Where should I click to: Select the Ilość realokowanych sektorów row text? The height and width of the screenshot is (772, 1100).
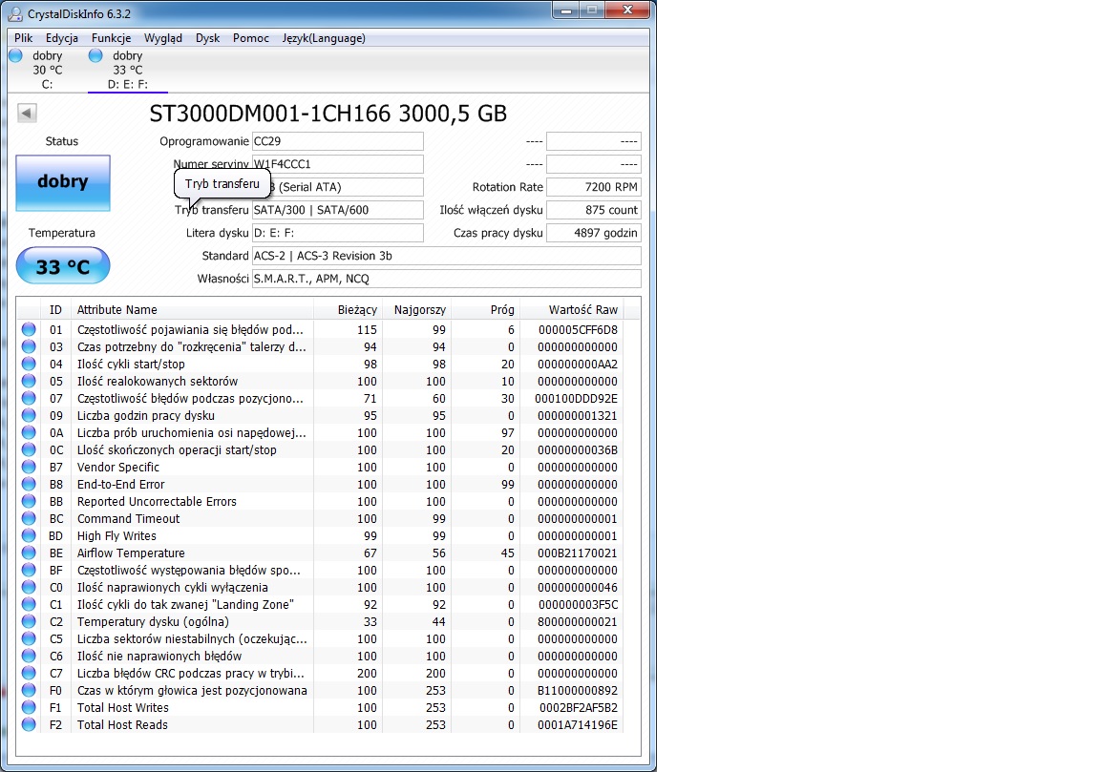pos(158,382)
